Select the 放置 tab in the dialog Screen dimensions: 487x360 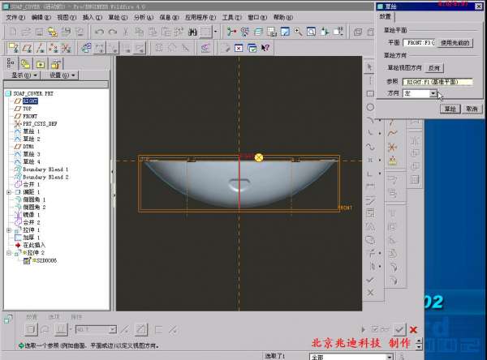pyautogui.click(x=386, y=16)
